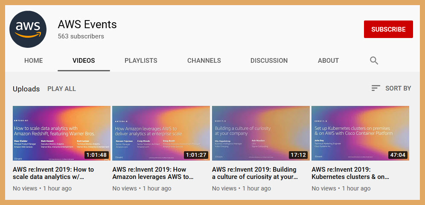The image size is (425, 205).
Task: Open the Playlists tab
Action: [x=141, y=61]
